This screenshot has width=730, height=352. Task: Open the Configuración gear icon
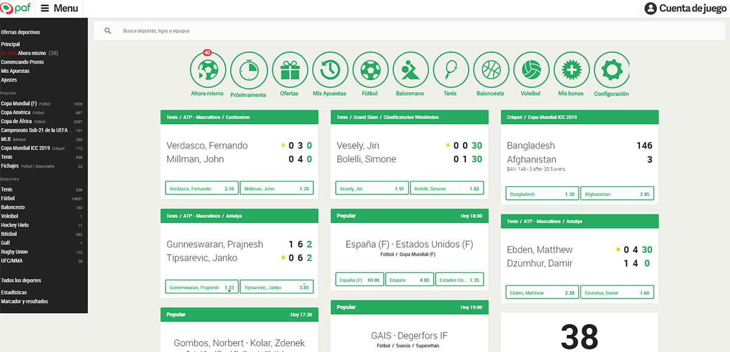[611, 70]
